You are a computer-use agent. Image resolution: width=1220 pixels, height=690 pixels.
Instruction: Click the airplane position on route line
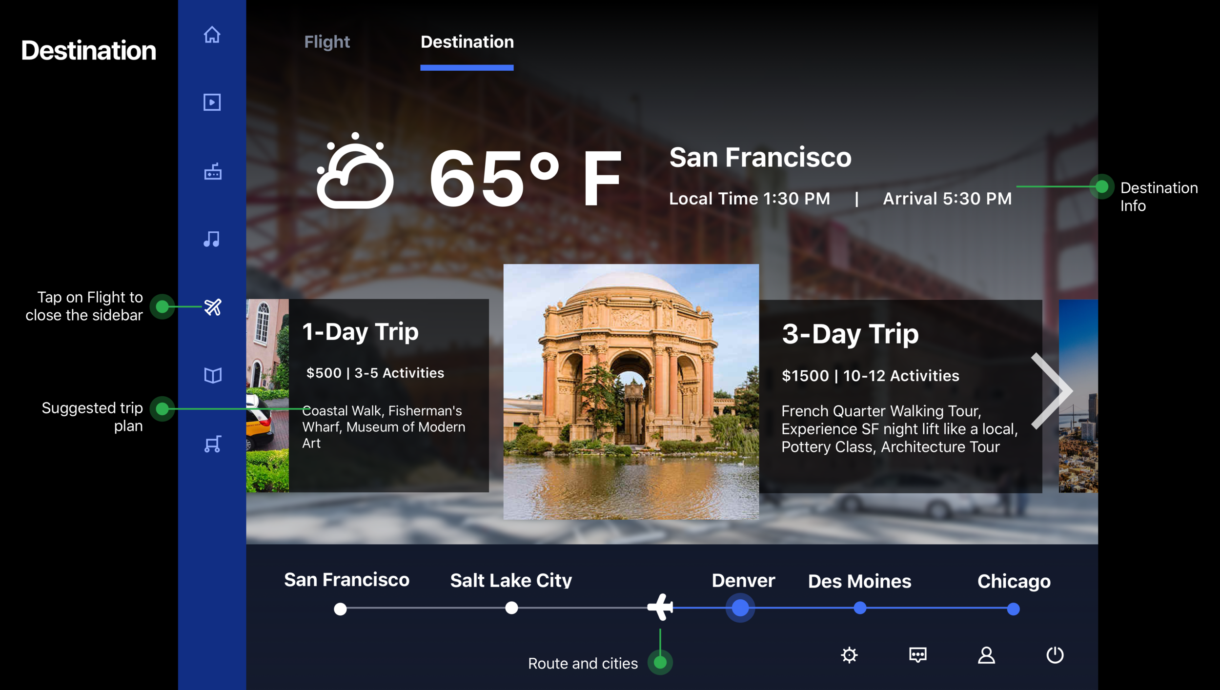pyautogui.click(x=661, y=607)
